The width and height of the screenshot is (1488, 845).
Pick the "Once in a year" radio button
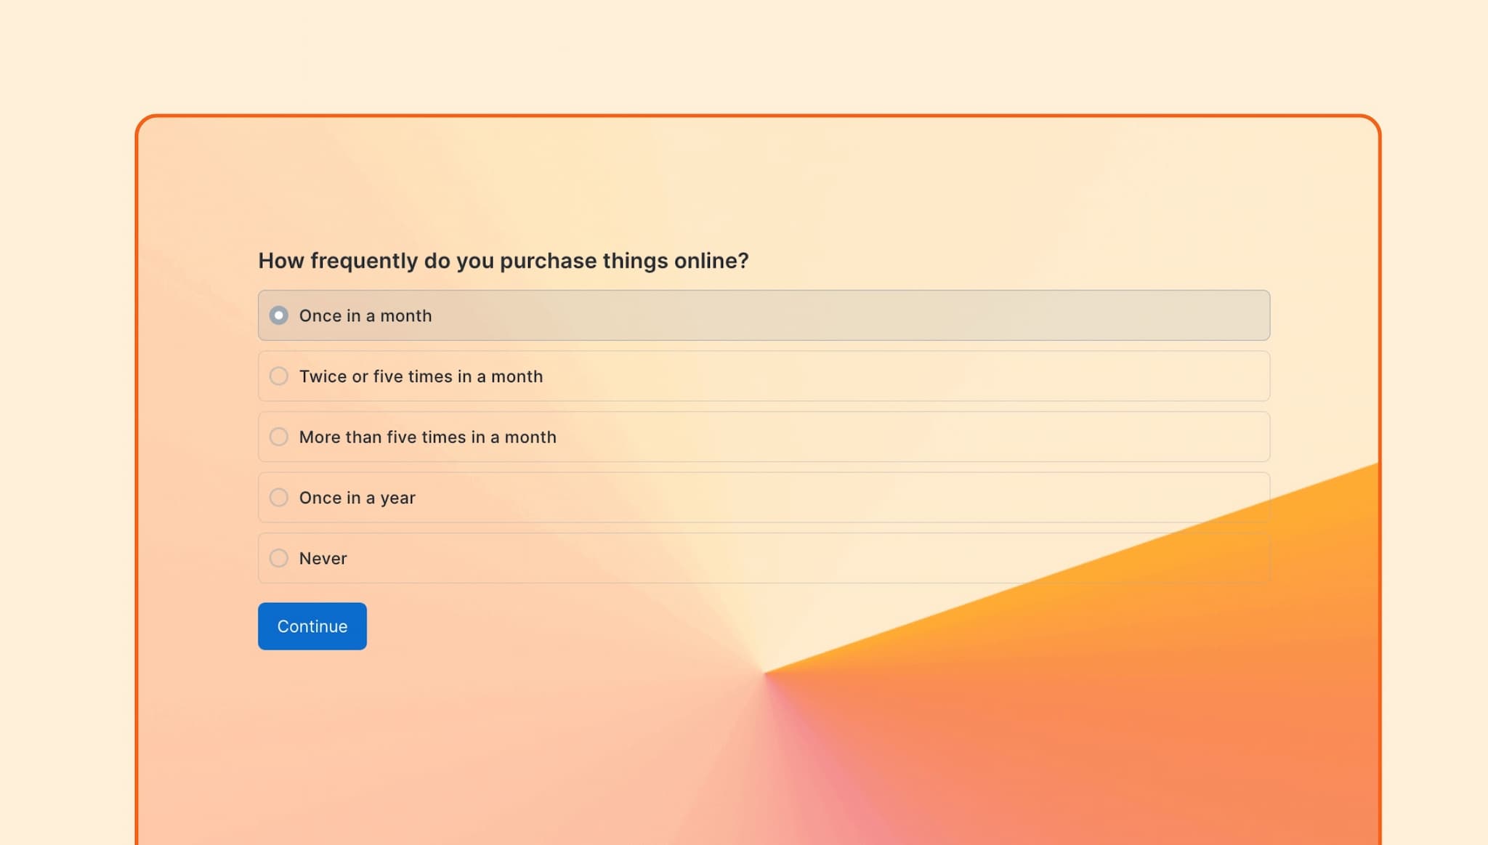point(278,498)
